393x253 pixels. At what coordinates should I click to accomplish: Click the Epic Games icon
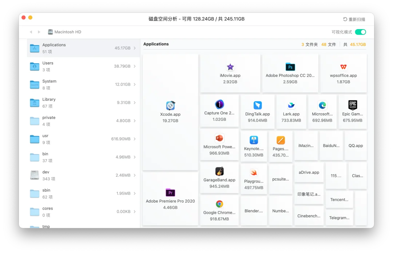[x=353, y=105]
